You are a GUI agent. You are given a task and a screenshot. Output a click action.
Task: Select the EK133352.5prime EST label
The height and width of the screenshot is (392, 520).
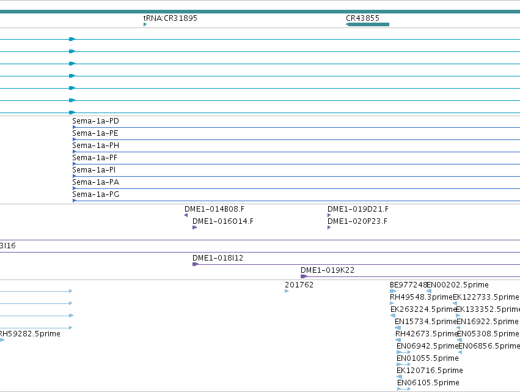488,309
